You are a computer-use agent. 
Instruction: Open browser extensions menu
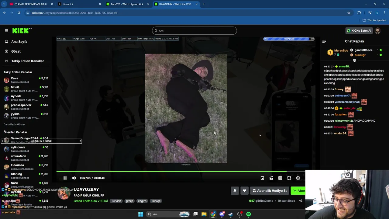tap(359, 13)
